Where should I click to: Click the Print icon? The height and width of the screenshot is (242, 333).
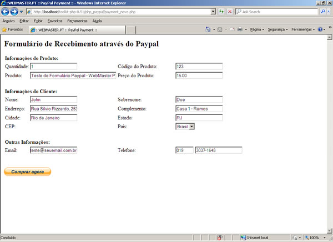pyautogui.click(x=240, y=29)
